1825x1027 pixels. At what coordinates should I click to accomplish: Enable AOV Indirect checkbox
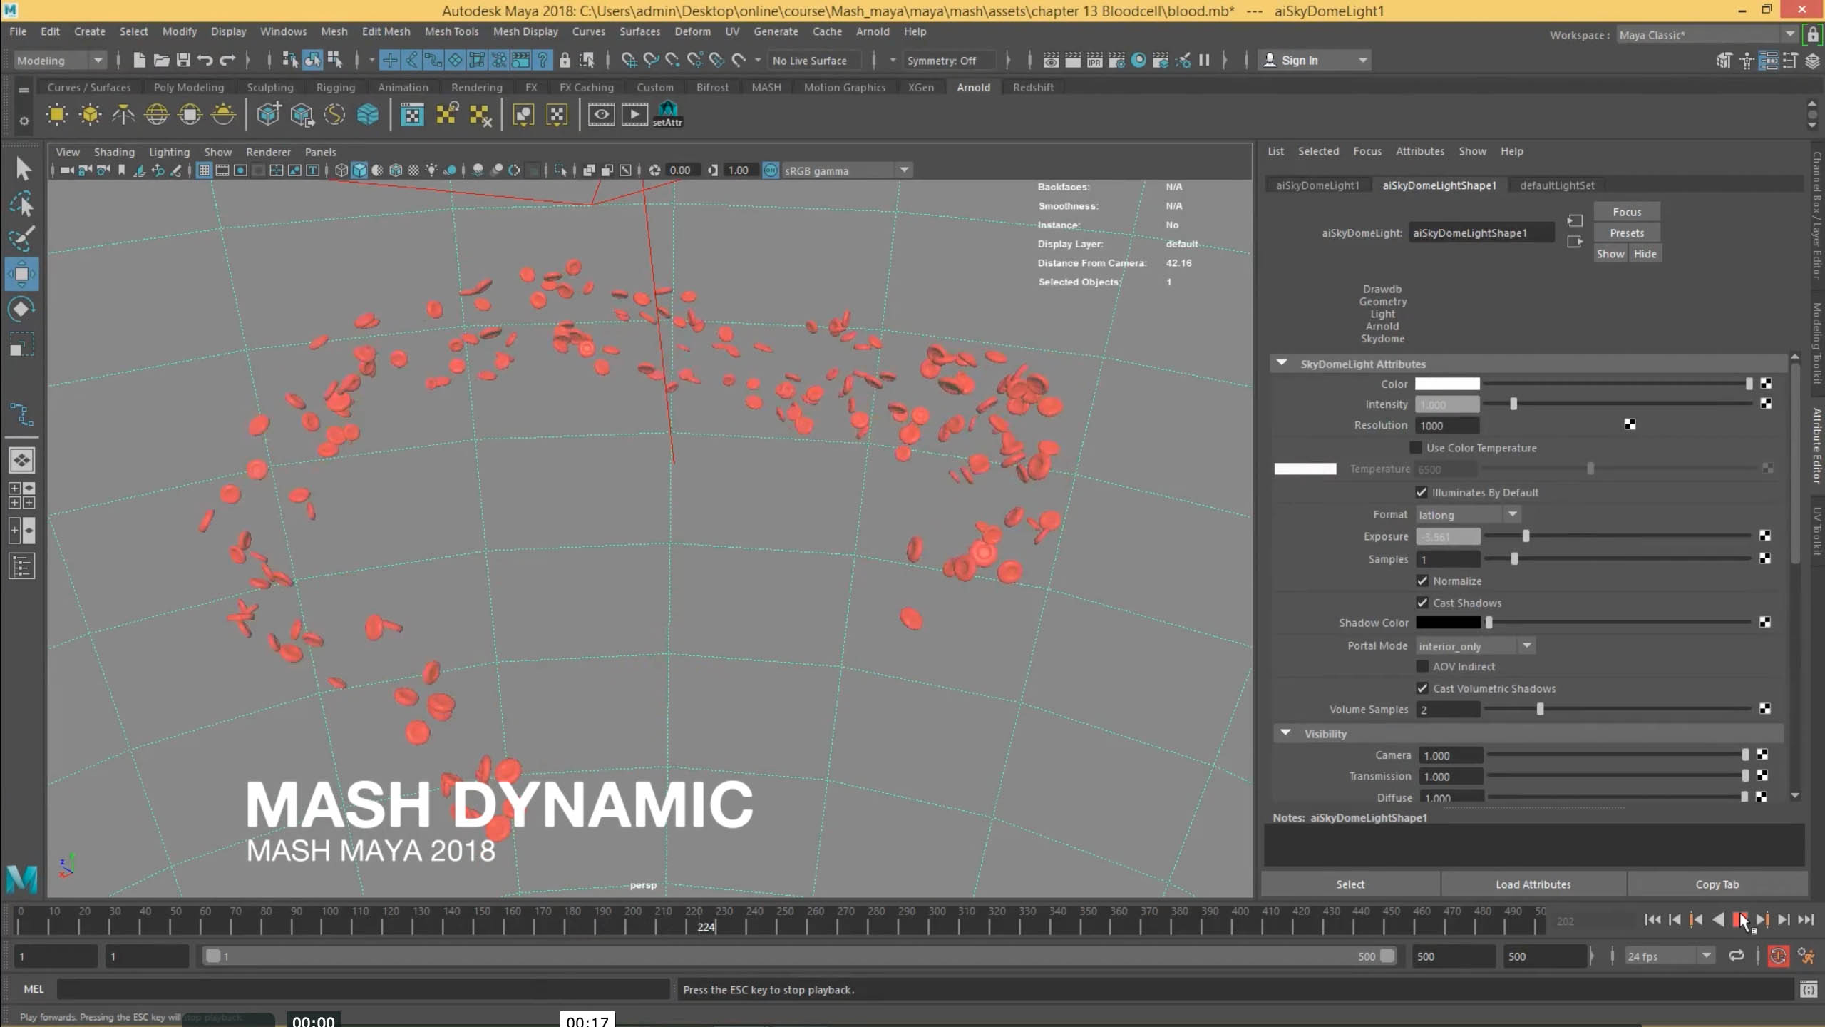pyautogui.click(x=1422, y=666)
